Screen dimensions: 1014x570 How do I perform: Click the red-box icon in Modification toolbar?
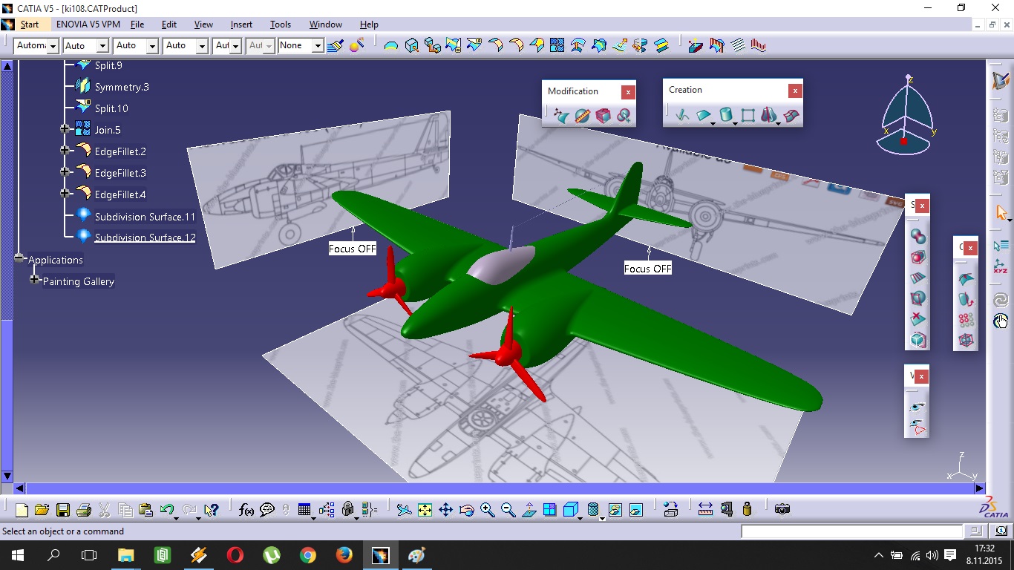(x=603, y=116)
